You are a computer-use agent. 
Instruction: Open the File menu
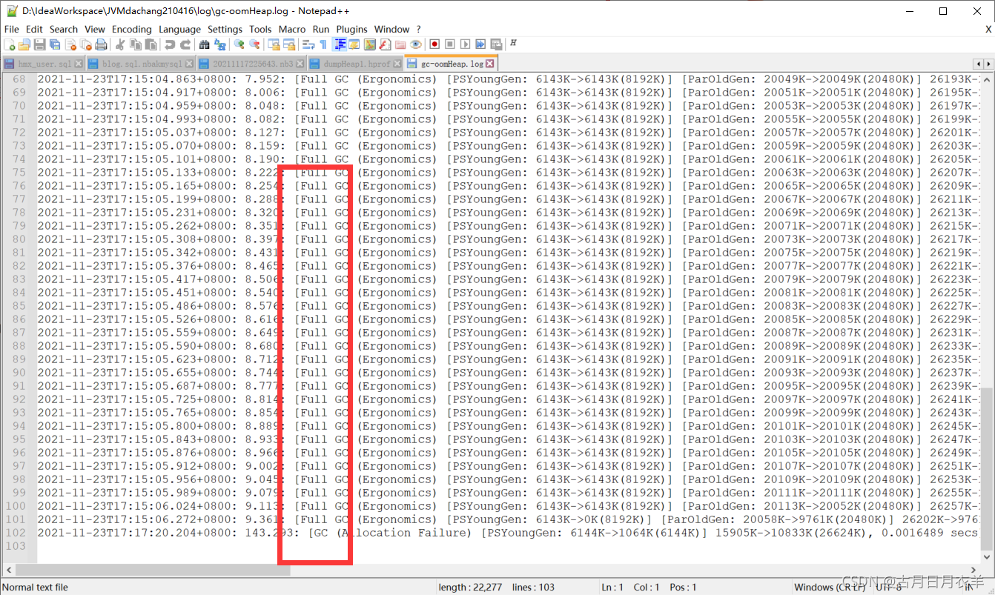point(12,29)
